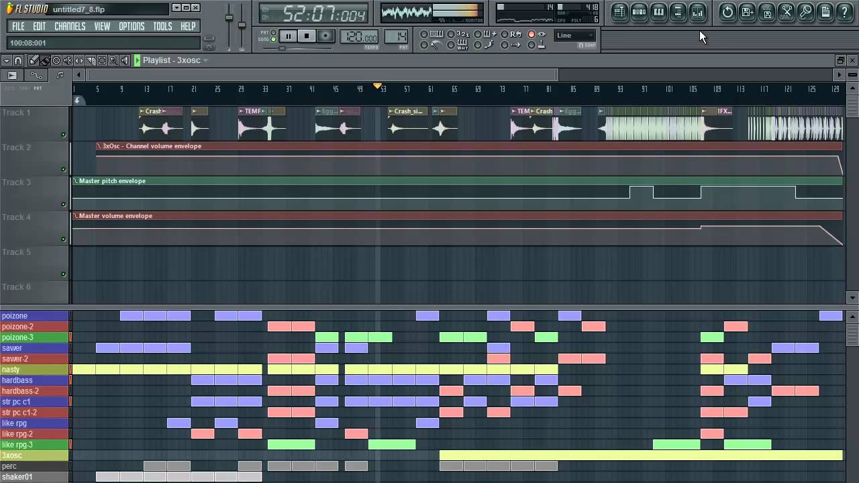This screenshot has width=859, height=483.
Task: Select the Zoom tool in Playlist
Action: (113, 60)
